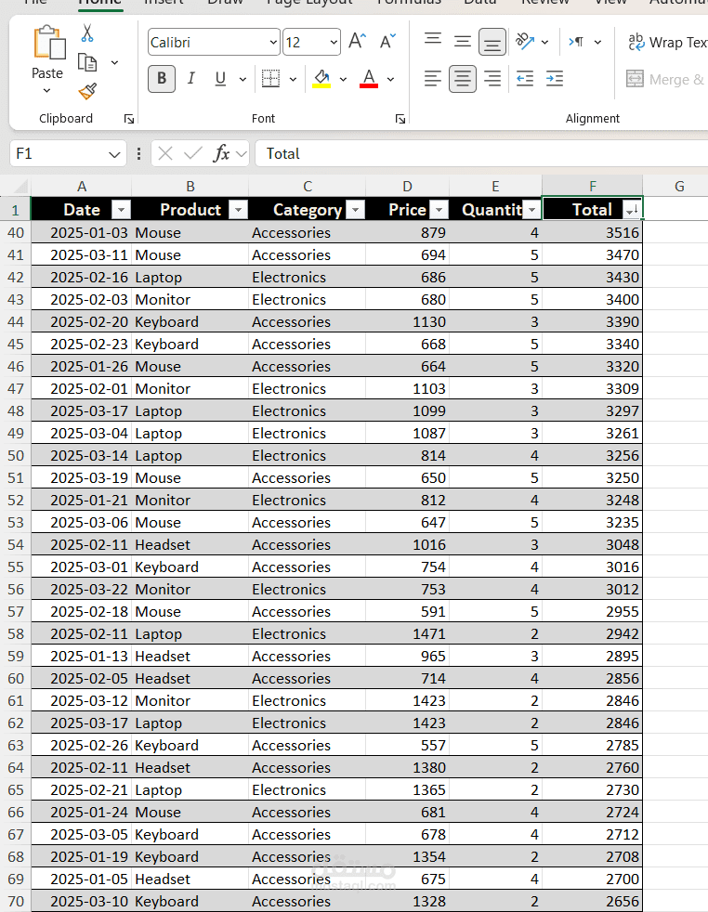Image resolution: width=708 pixels, height=912 pixels.
Task: Open the sorted Total column filter button
Action: [x=632, y=209]
